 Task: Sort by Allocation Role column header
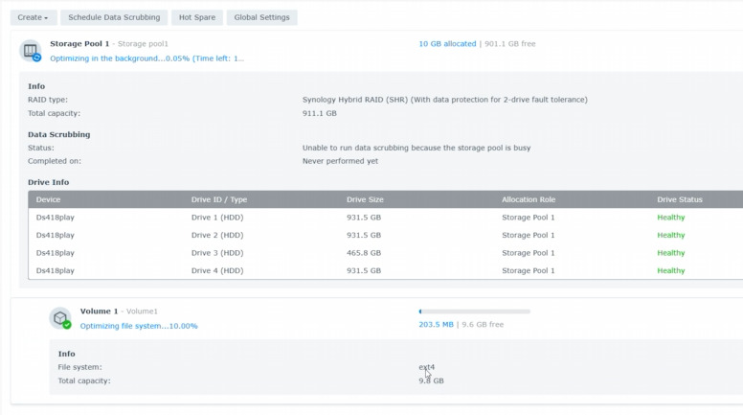[x=529, y=199]
